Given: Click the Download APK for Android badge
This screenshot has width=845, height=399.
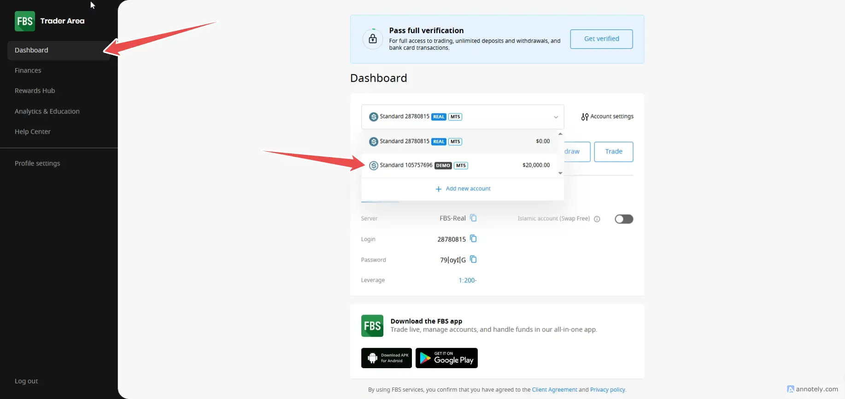Looking at the screenshot, I should [x=386, y=358].
